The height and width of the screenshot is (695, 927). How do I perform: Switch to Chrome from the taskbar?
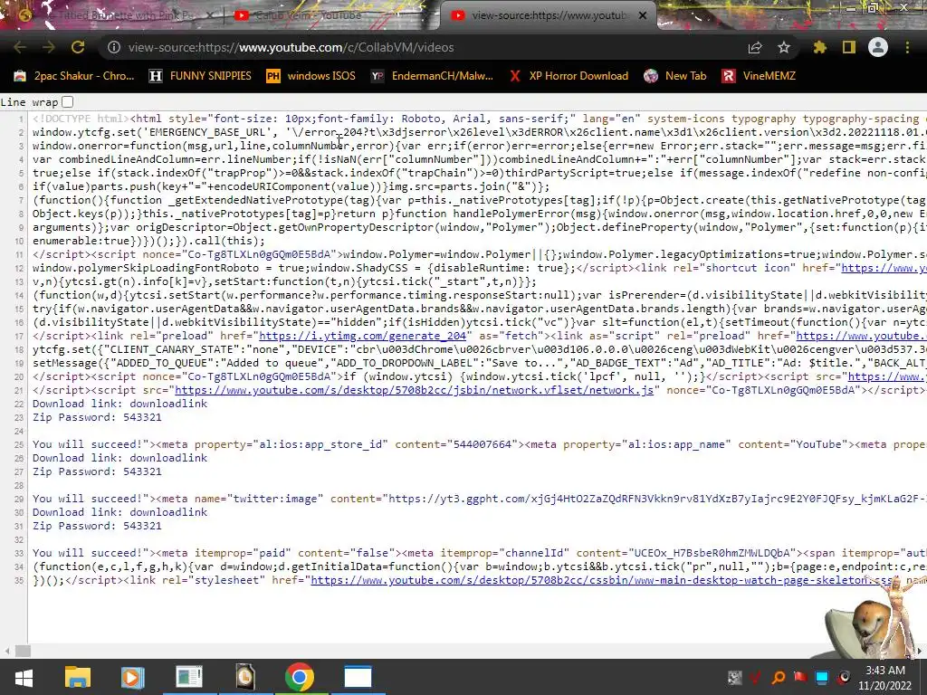pos(299,677)
